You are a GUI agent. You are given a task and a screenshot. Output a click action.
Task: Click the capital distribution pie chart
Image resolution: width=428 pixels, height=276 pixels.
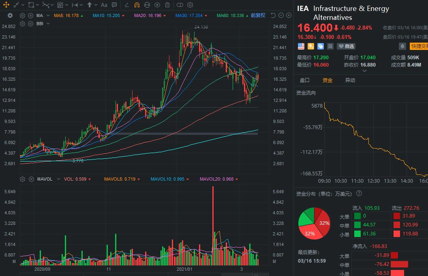(315, 224)
